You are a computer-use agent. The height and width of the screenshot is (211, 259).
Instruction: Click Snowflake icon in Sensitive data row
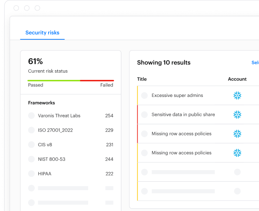237,114
